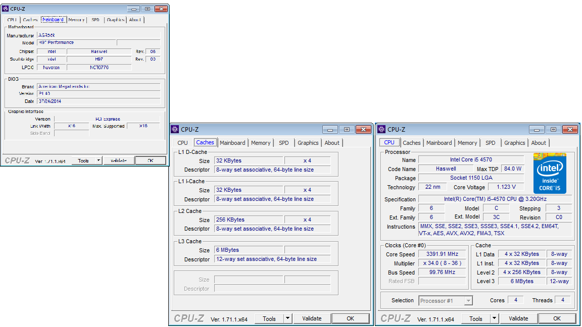Click the ASRock manufacturer field
The width and height of the screenshot is (582, 327).
(99, 35)
